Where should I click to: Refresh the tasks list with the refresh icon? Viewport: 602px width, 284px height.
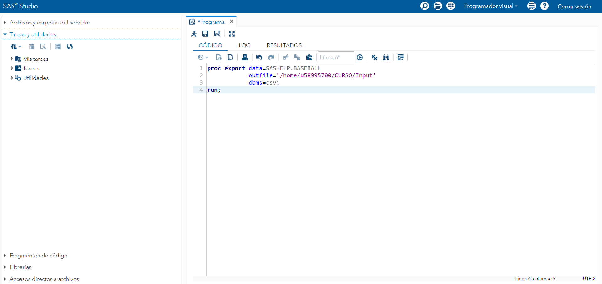70,47
